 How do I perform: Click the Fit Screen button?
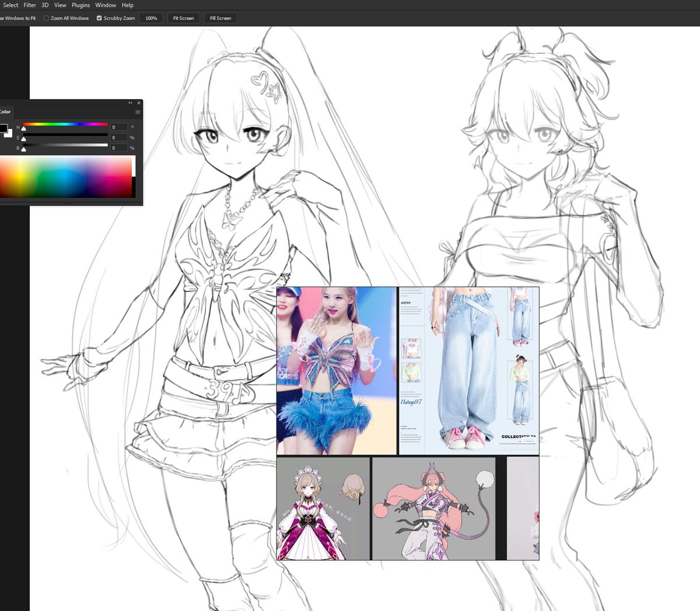(x=183, y=18)
